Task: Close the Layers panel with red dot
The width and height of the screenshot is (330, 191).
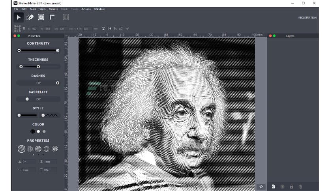Action: click(x=270, y=36)
